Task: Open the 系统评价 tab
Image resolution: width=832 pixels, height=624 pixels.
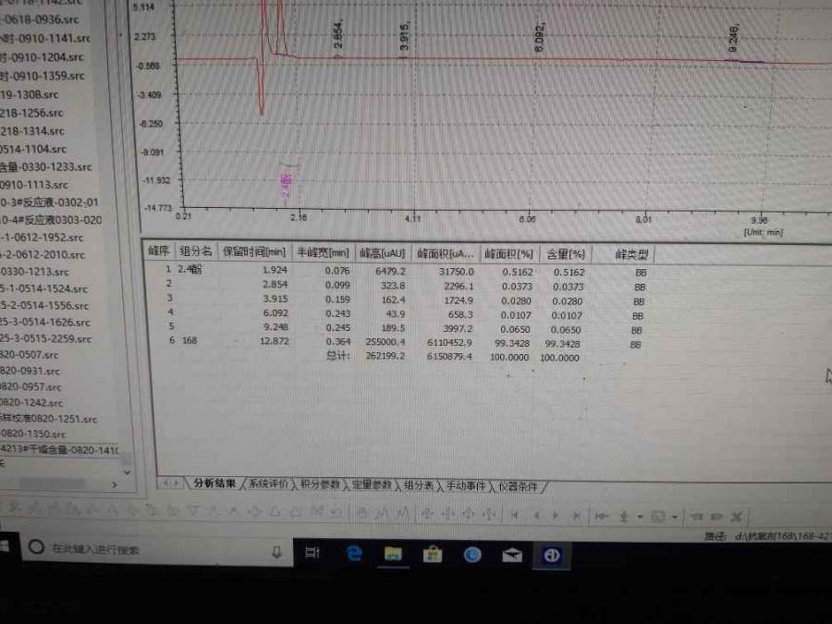Action: (268, 483)
